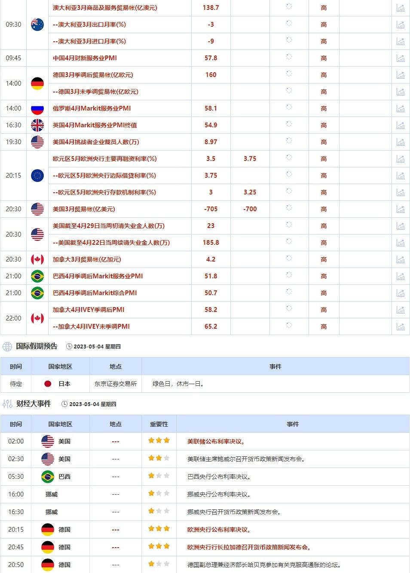Image resolution: width=410 pixels, height=573 pixels.
Task: Click 高 beside 德国3月季调后贸易帐
Action: 323,75
